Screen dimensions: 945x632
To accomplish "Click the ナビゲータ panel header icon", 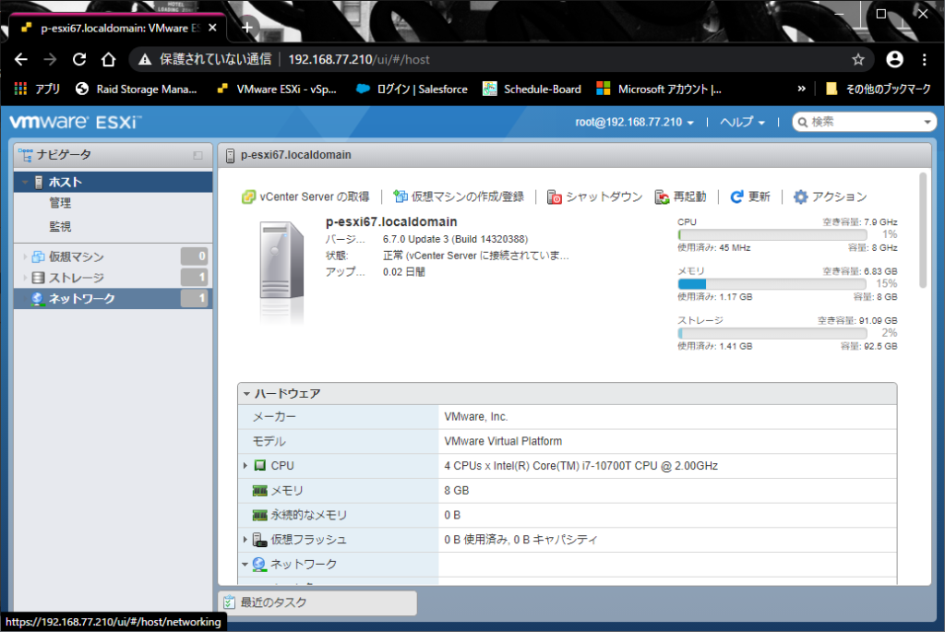I will [25, 155].
